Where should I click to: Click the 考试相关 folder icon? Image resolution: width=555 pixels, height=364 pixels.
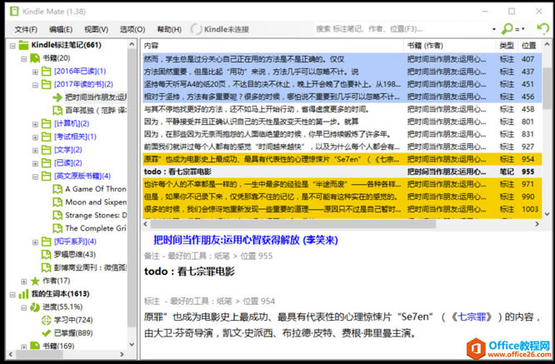[x=46, y=137]
